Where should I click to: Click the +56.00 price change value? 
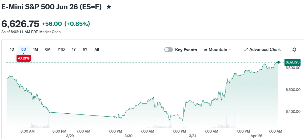tap(52, 24)
